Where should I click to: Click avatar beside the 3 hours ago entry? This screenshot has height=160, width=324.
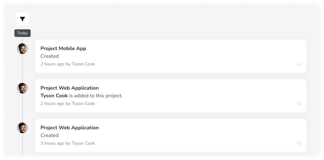22,128
